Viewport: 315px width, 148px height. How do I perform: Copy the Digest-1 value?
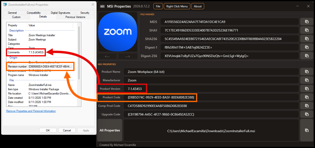tap(307, 48)
